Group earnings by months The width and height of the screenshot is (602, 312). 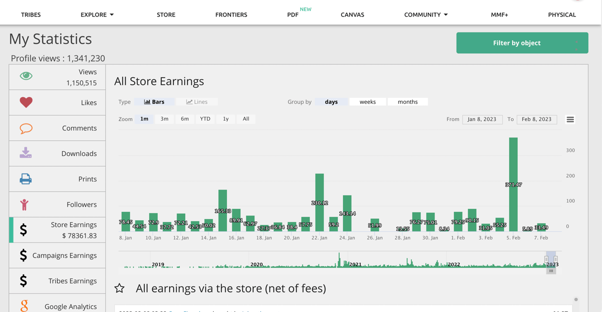pos(407,102)
